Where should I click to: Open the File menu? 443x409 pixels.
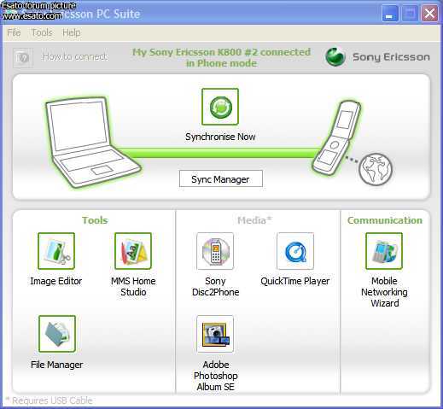[x=14, y=32]
